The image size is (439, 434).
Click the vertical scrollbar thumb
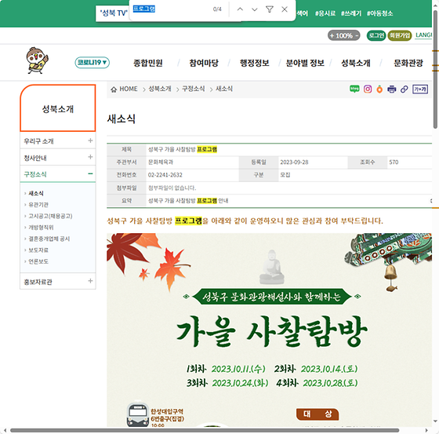point(435,69)
